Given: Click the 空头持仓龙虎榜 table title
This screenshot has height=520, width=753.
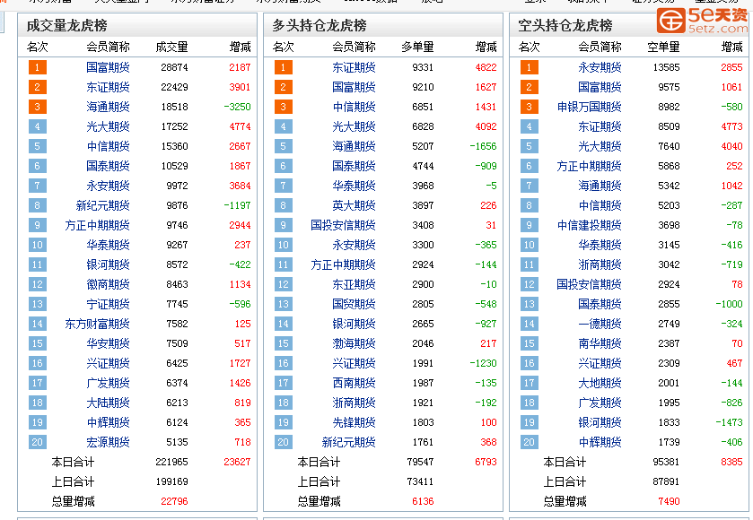Looking at the screenshot, I should coord(565,25).
